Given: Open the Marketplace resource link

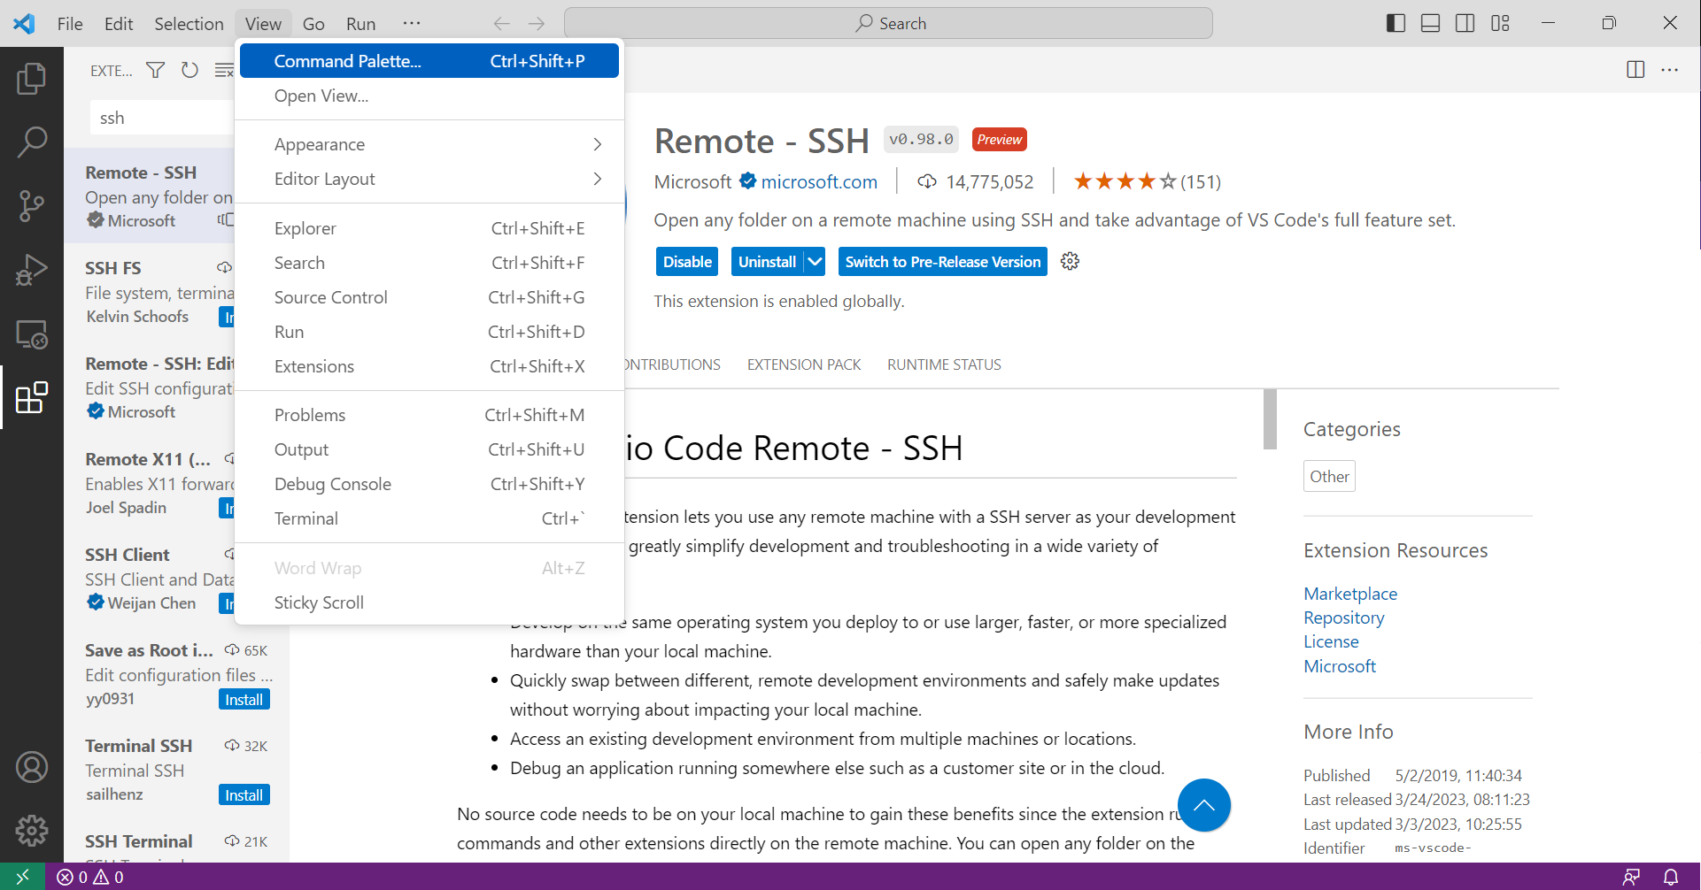Looking at the screenshot, I should coord(1350,594).
